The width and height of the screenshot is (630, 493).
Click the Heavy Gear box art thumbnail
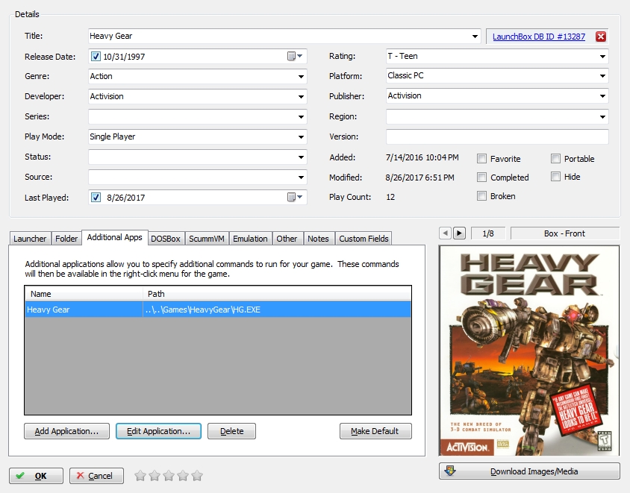click(529, 351)
